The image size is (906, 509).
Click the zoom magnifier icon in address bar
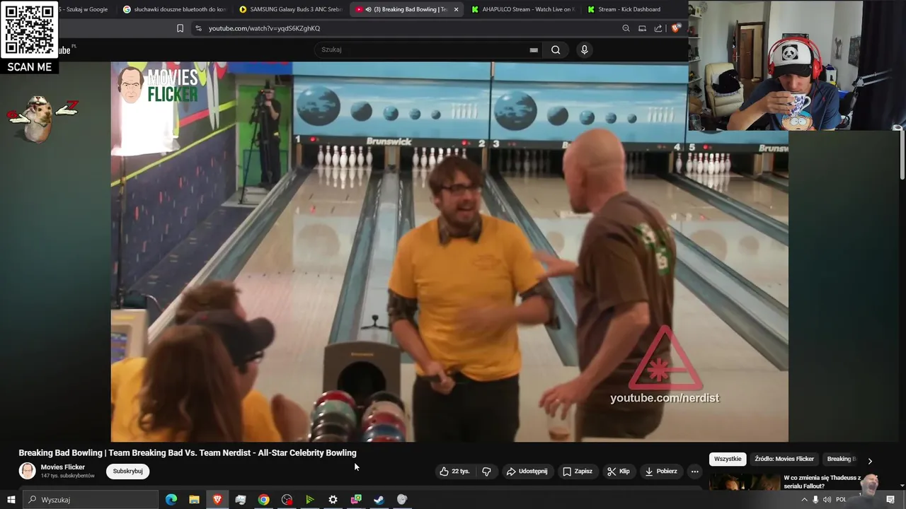pyautogui.click(x=626, y=28)
